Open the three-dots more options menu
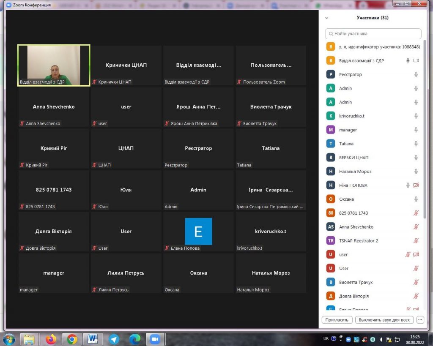 pos(420,320)
